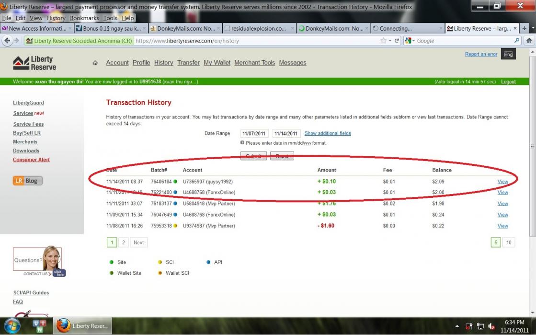536x335 pixels.
Task: View transaction batch 76406184
Action: pyautogui.click(x=502, y=182)
